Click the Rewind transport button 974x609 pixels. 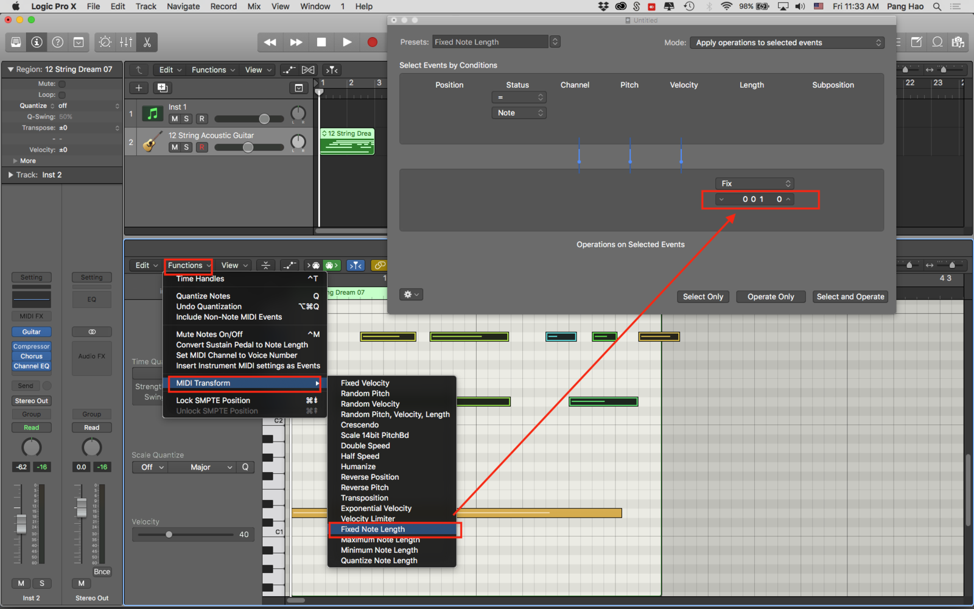pyautogui.click(x=270, y=42)
